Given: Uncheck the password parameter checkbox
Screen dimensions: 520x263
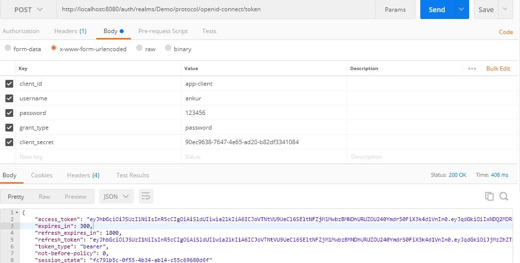Looking at the screenshot, I should pyautogui.click(x=9, y=113).
